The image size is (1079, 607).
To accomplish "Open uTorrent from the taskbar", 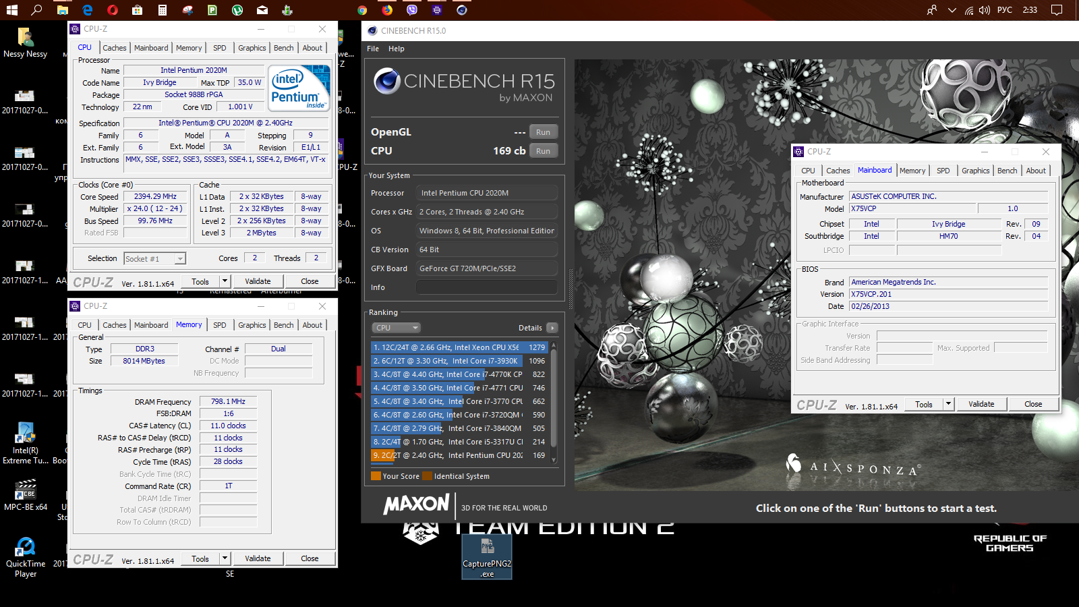I will point(237,10).
